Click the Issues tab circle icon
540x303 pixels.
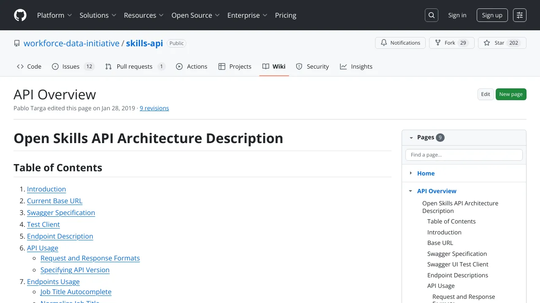(x=55, y=66)
